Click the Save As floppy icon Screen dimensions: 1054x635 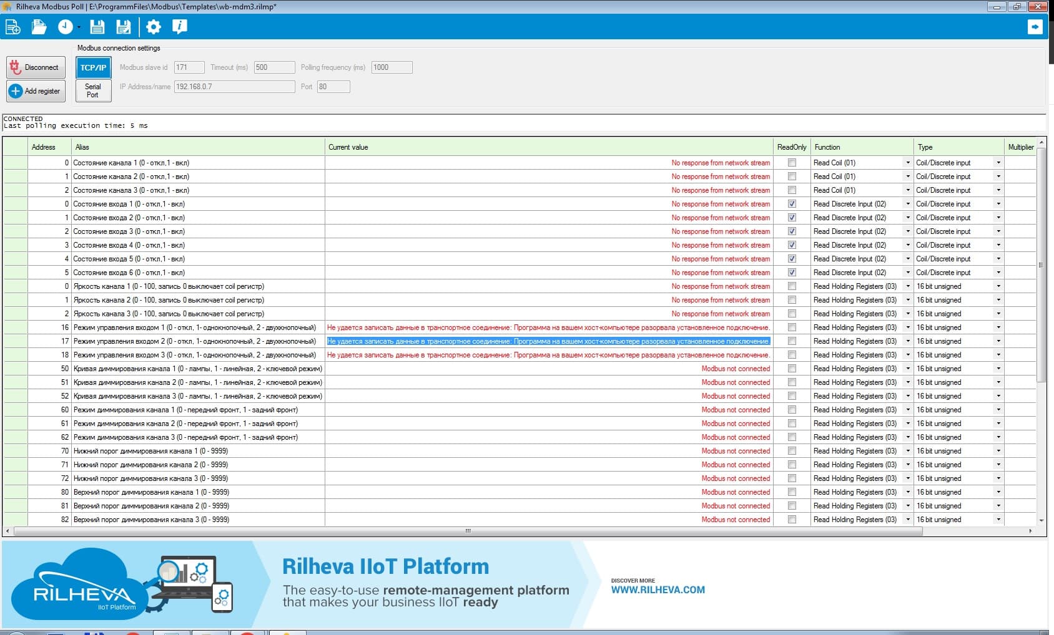tap(124, 27)
